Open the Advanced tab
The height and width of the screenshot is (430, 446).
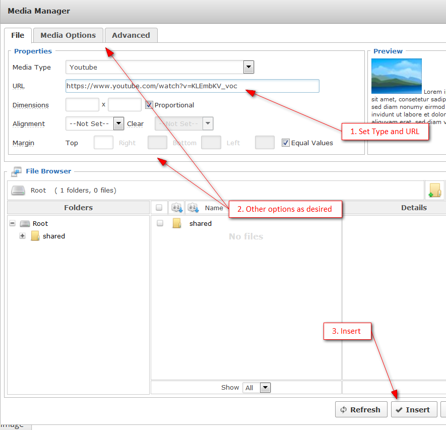131,35
